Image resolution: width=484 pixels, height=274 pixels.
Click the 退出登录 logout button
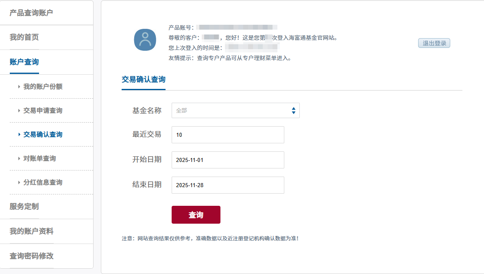(x=434, y=43)
